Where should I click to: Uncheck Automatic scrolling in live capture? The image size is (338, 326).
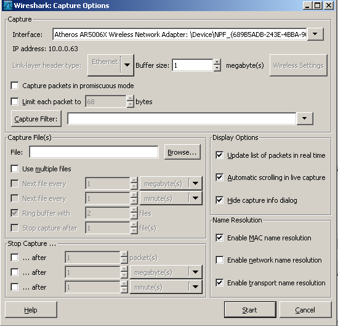tap(219, 177)
